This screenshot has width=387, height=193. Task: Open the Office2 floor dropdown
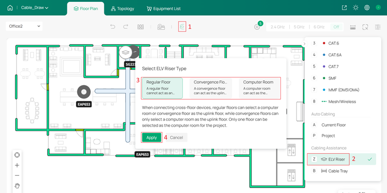click(25, 26)
